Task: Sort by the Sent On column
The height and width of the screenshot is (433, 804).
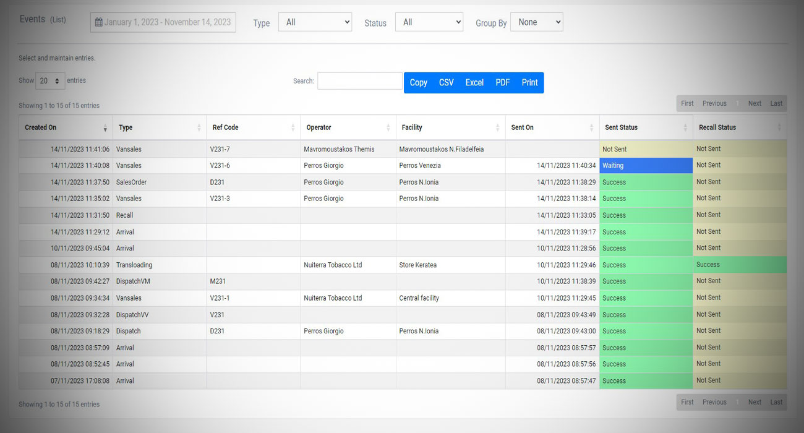Action: tap(552, 127)
